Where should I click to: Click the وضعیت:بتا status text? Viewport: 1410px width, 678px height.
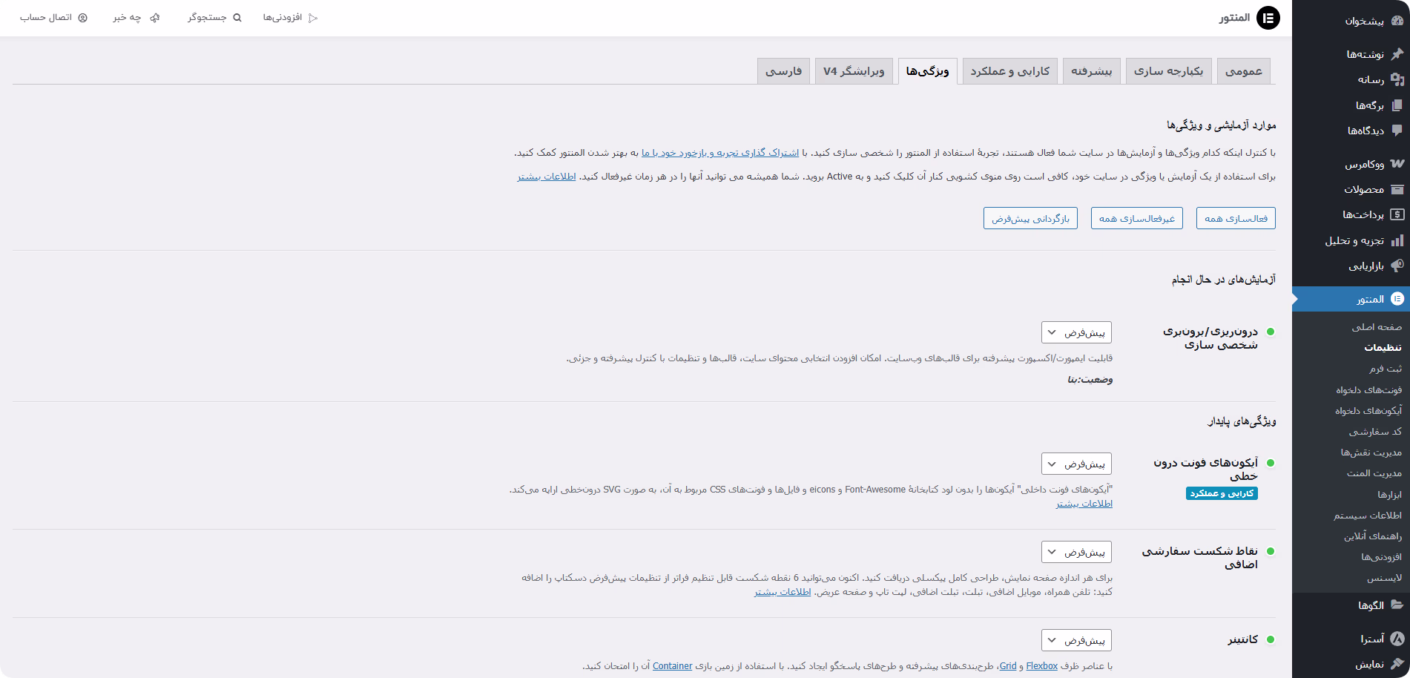point(1090,380)
